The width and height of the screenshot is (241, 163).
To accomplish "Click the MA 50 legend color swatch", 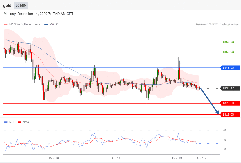I will [x=46, y=24].
